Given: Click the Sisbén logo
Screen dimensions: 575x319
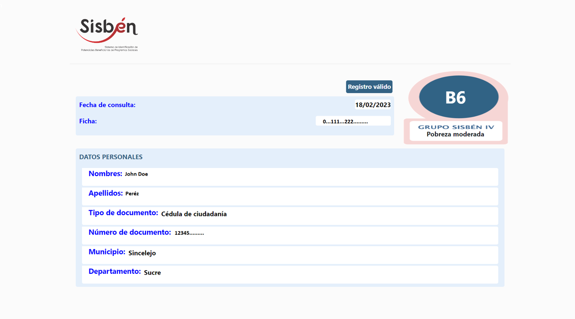Looking at the screenshot, I should 107,35.
